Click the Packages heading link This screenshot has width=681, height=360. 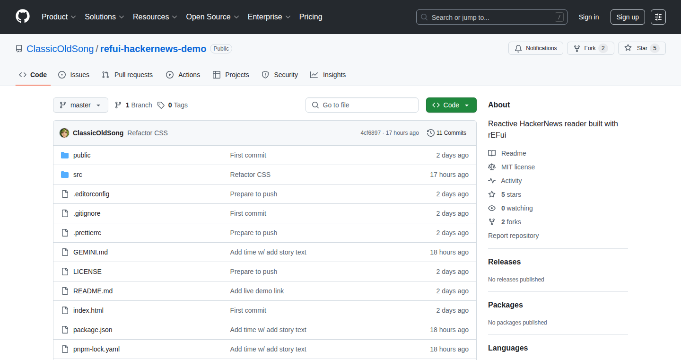[506, 305]
